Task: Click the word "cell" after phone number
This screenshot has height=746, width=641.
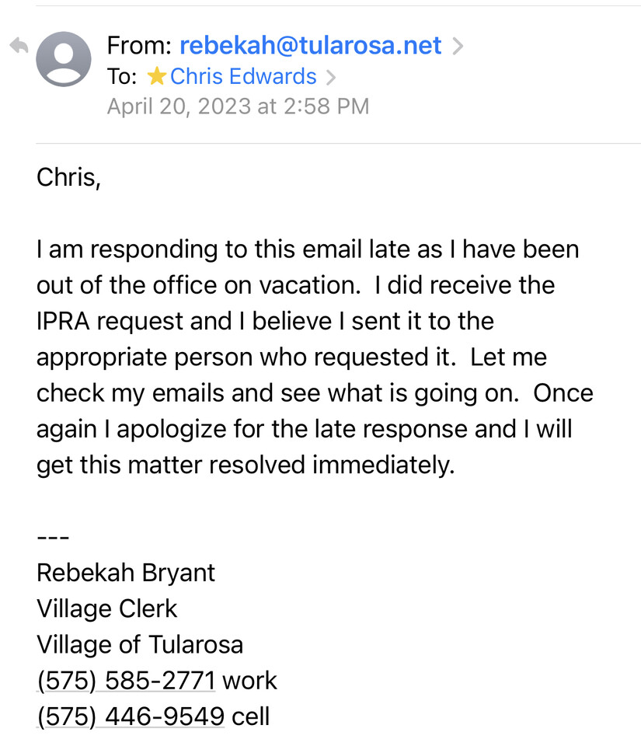Action: 251,716
